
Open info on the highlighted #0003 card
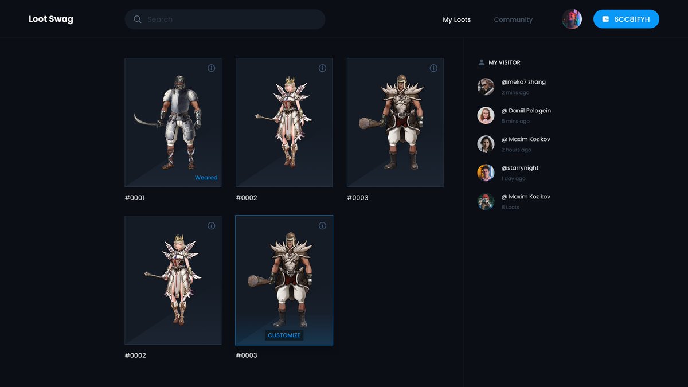click(322, 225)
